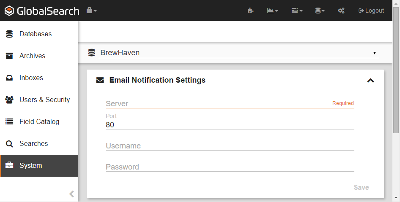Click the Save button
Viewport: 400px width, 202px height.
tap(361, 187)
